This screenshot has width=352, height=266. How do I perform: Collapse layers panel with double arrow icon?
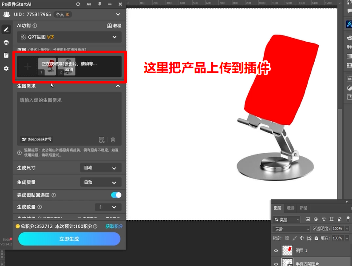[x=347, y=202]
